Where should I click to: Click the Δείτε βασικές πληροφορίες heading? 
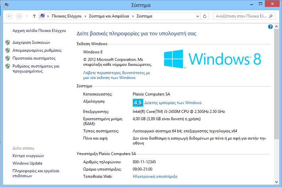point(136,34)
